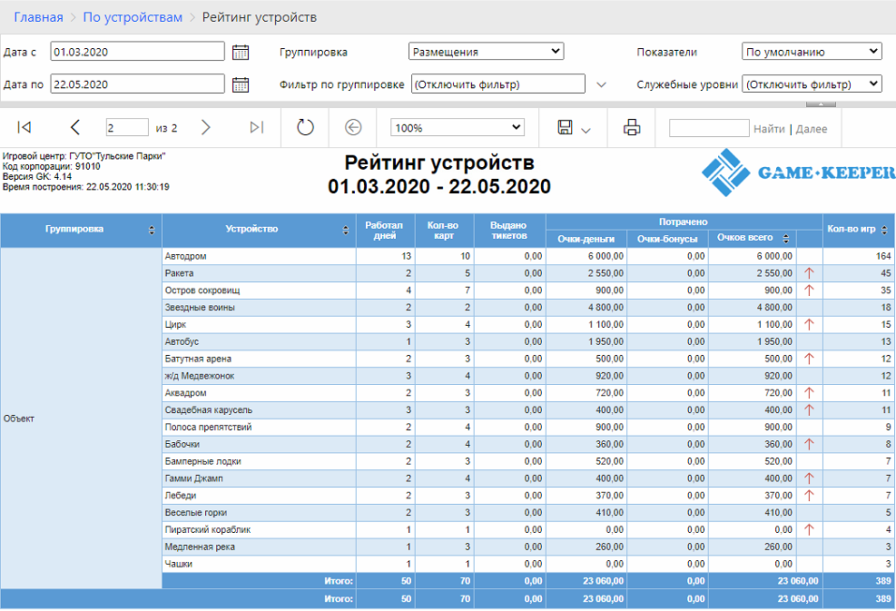Click red arrow in Лебеди row
The image size is (896, 611).
click(x=809, y=496)
